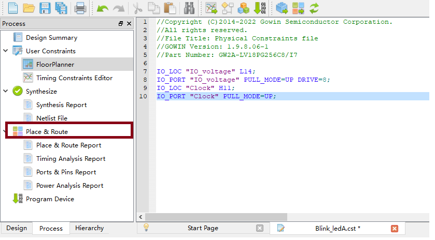This screenshot has height=240, width=435.
Task: Click line 8 IO_PORT "IO_voltage" text
Action: 243,80
